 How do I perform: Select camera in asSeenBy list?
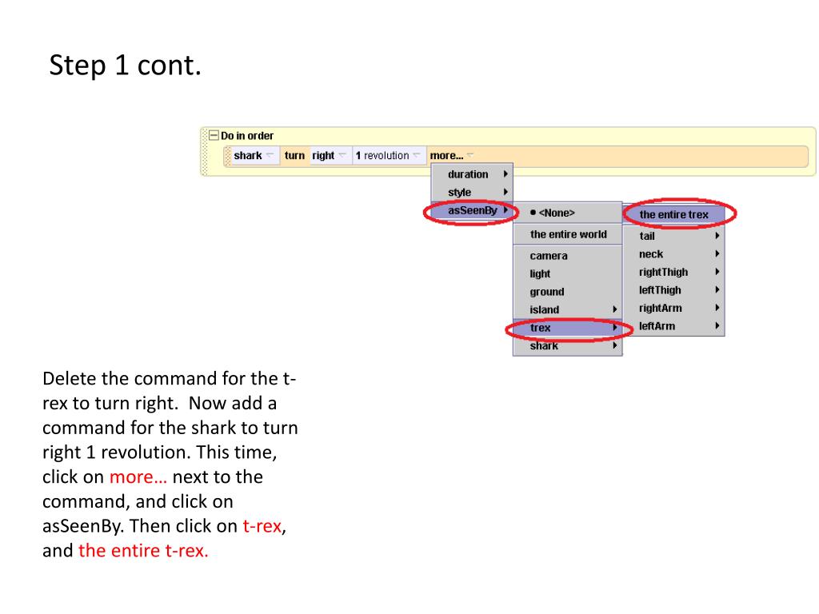pyautogui.click(x=568, y=256)
